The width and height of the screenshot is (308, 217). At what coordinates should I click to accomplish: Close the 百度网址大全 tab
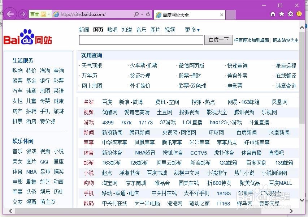click(x=222, y=15)
